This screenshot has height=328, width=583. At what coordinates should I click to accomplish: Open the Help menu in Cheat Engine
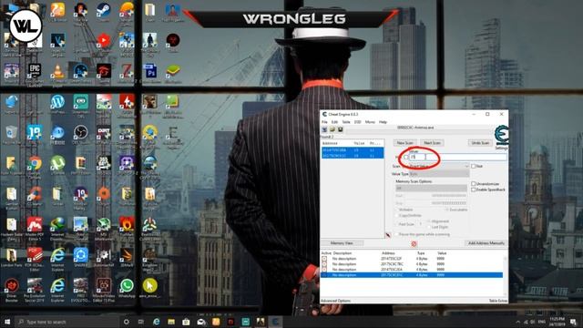[383, 122]
